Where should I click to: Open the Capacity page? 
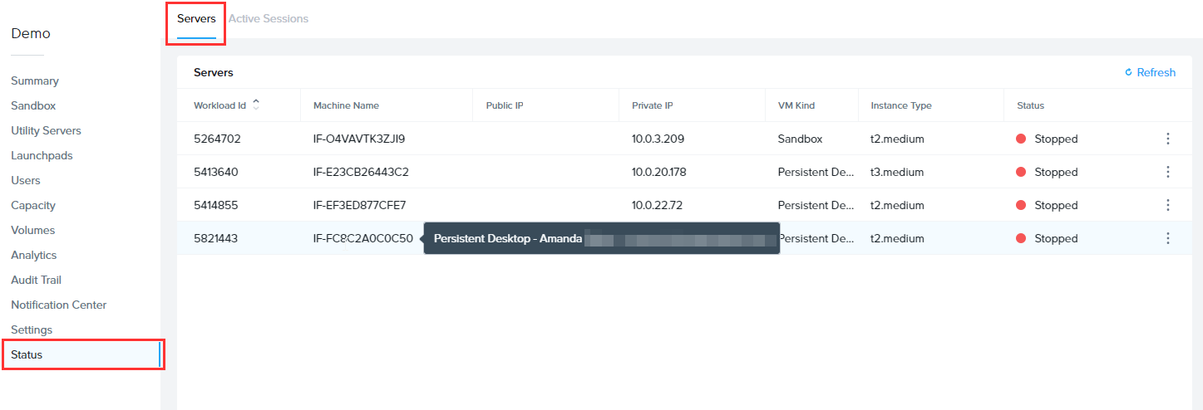pyautogui.click(x=33, y=205)
